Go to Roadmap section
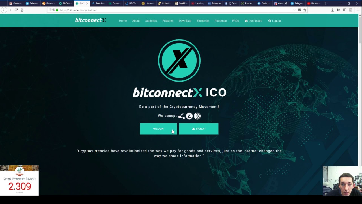Viewport: 362px width, 204px height. point(220,21)
